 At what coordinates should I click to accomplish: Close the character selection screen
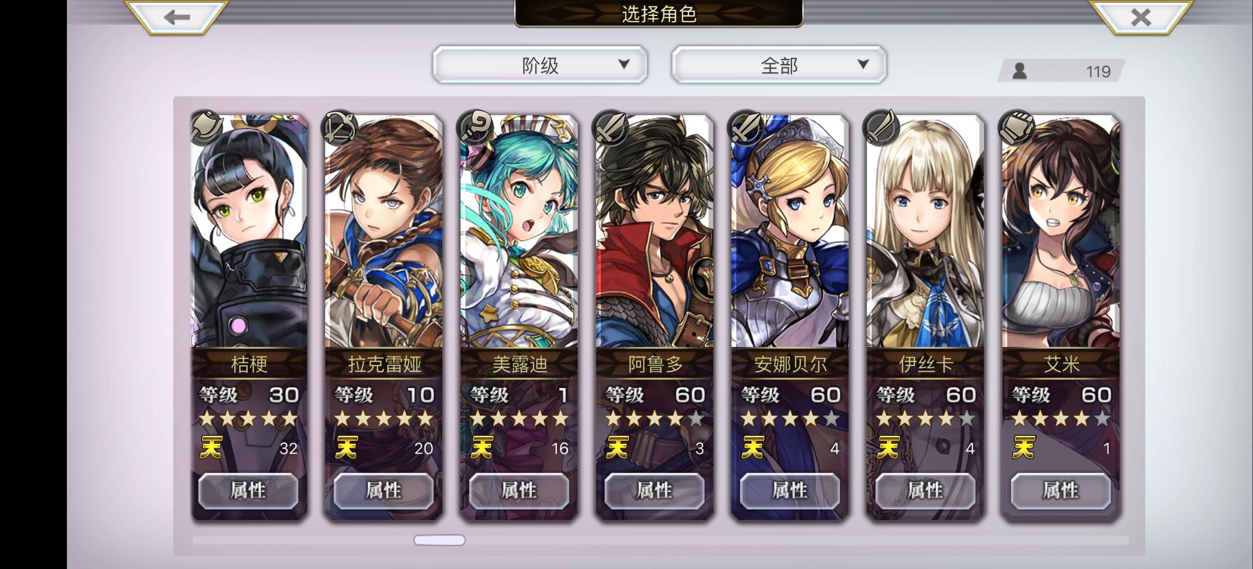[1141, 17]
